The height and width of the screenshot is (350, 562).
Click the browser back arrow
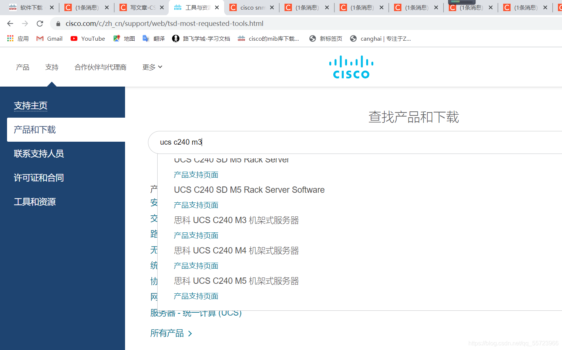tap(10, 24)
